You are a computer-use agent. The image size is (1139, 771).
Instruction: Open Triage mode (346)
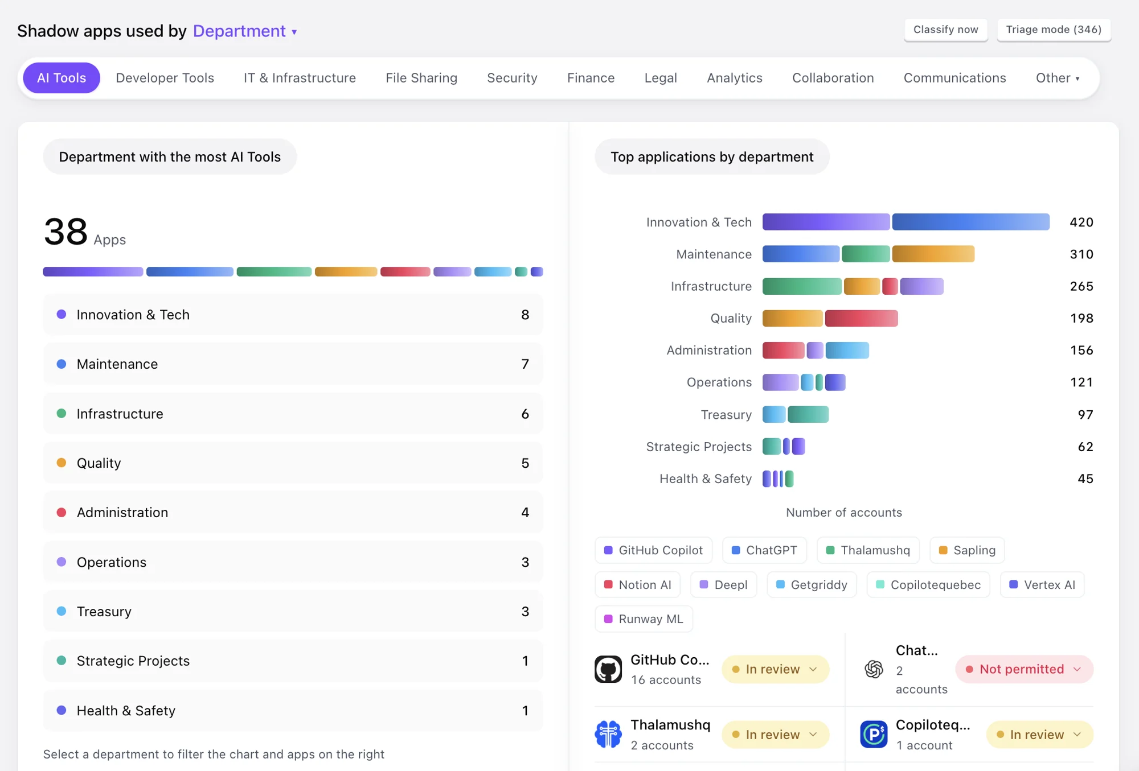pos(1054,30)
